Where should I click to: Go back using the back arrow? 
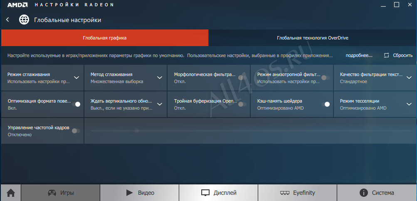(x=7, y=20)
